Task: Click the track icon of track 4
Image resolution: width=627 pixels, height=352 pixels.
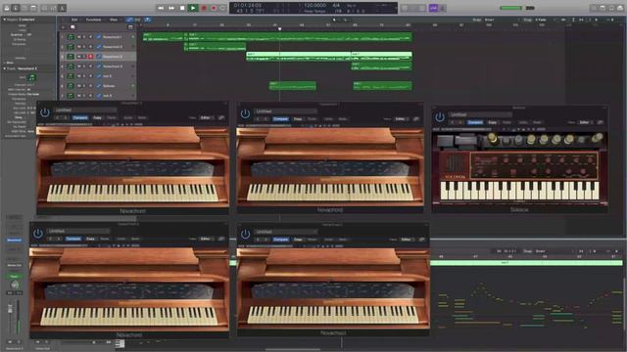Action: (x=71, y=66)
